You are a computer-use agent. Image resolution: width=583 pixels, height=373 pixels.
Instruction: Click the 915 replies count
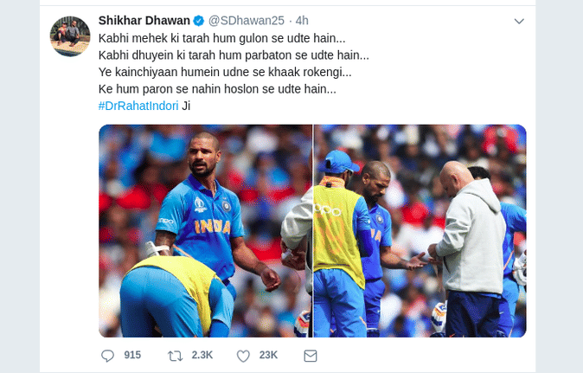pos(132,355)
